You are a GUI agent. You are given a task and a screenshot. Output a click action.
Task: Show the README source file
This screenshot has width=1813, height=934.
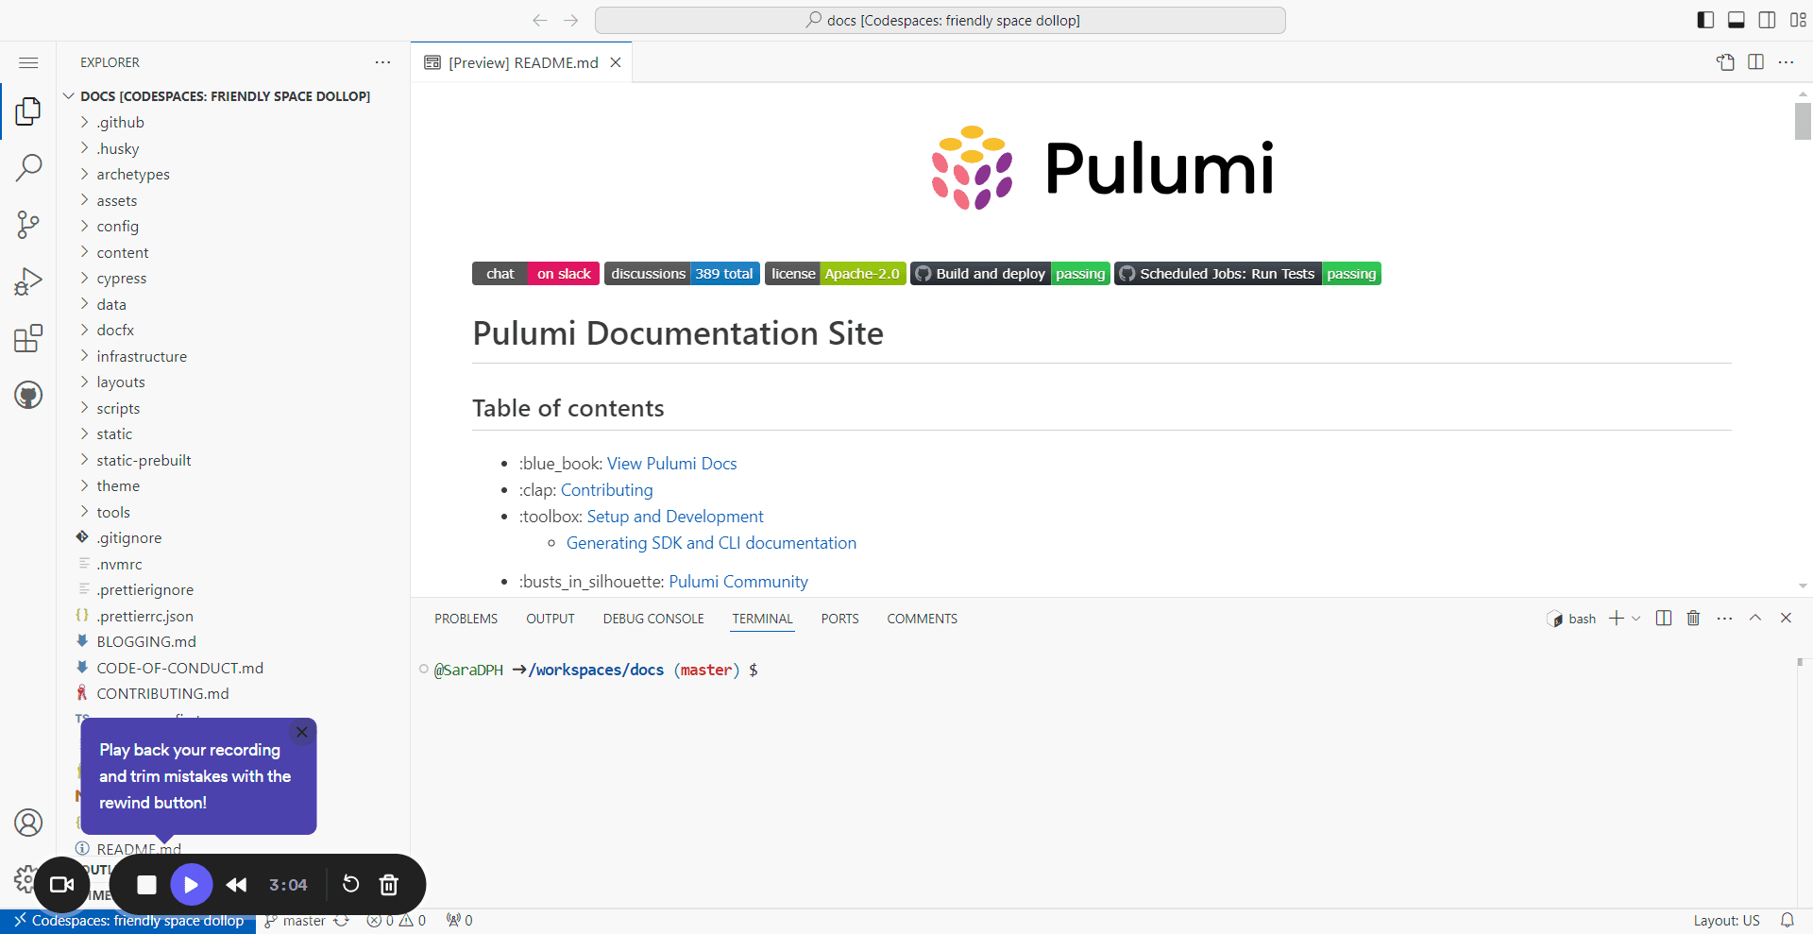point(1725,62)
